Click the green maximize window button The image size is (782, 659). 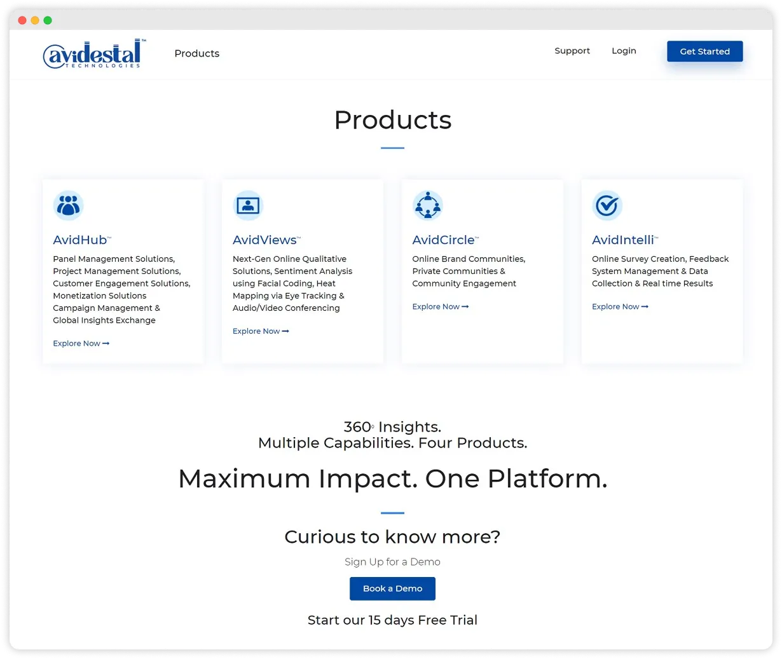[48, 20]
